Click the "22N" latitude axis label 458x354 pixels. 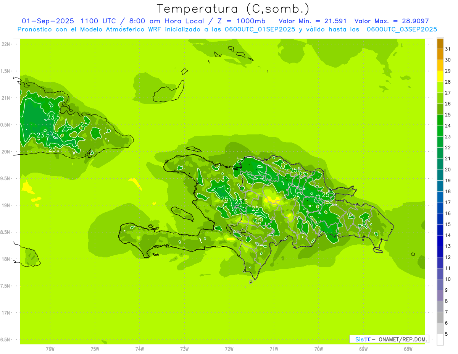6,44
